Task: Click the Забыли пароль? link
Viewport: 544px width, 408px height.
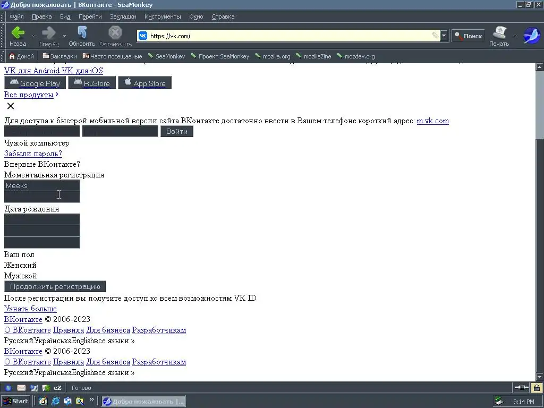Action: (33, 154)
